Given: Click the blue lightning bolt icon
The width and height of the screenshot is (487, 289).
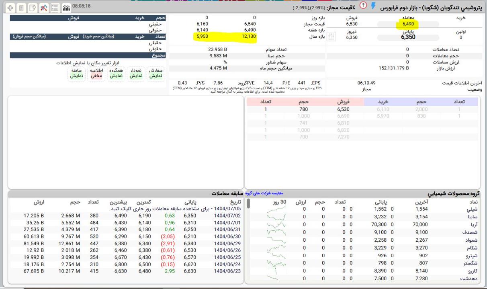Looking at the screenshot, I should 373,6.
